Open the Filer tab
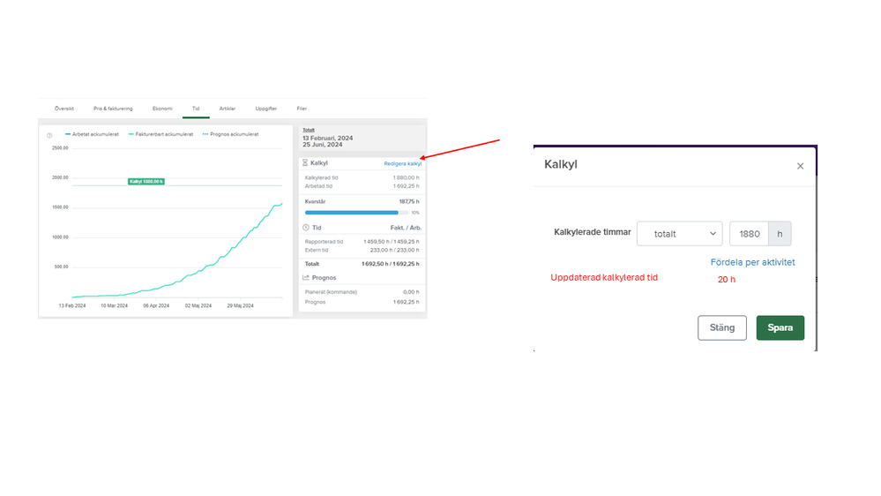 click(302, 109)
